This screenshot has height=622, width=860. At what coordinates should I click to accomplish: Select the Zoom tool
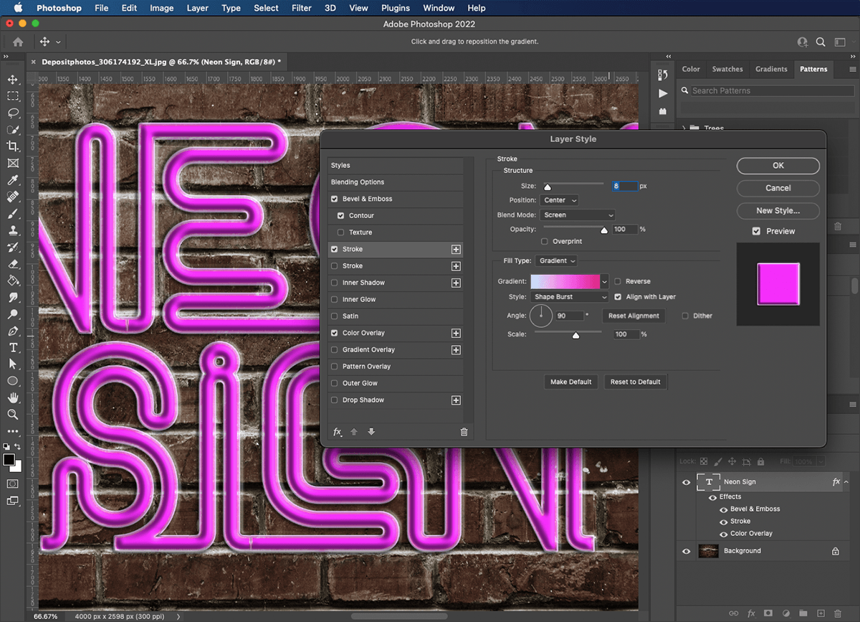click(11, 415)
